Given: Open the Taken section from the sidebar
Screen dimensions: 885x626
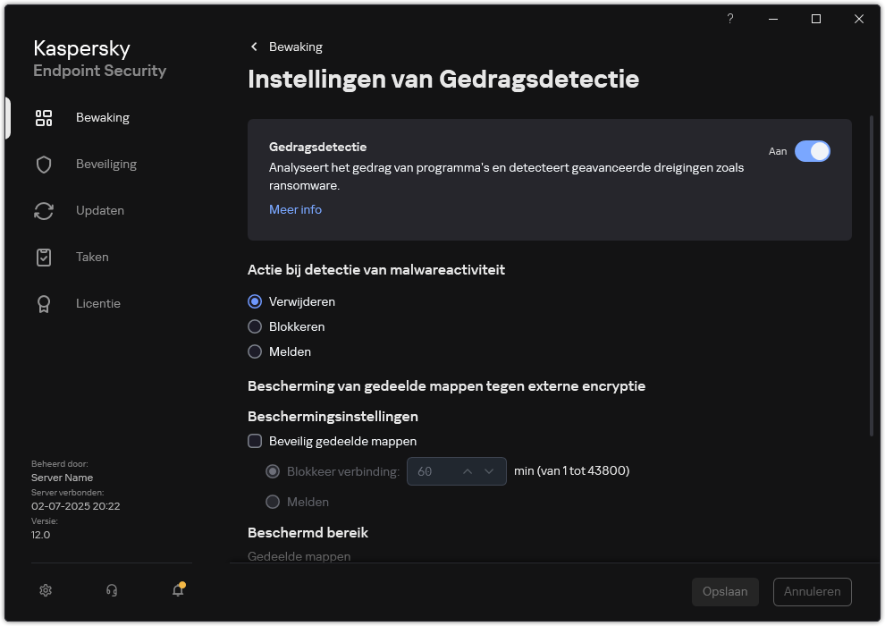Looking at the screenshot, I should 92,257.
